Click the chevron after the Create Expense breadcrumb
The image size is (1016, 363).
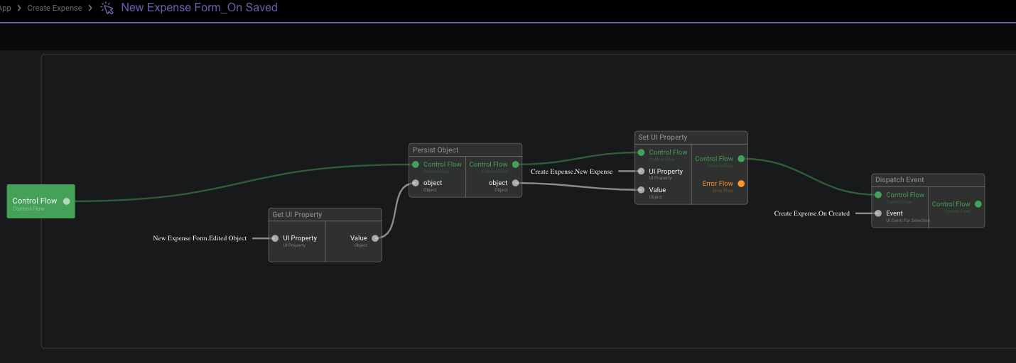point(90,8)
